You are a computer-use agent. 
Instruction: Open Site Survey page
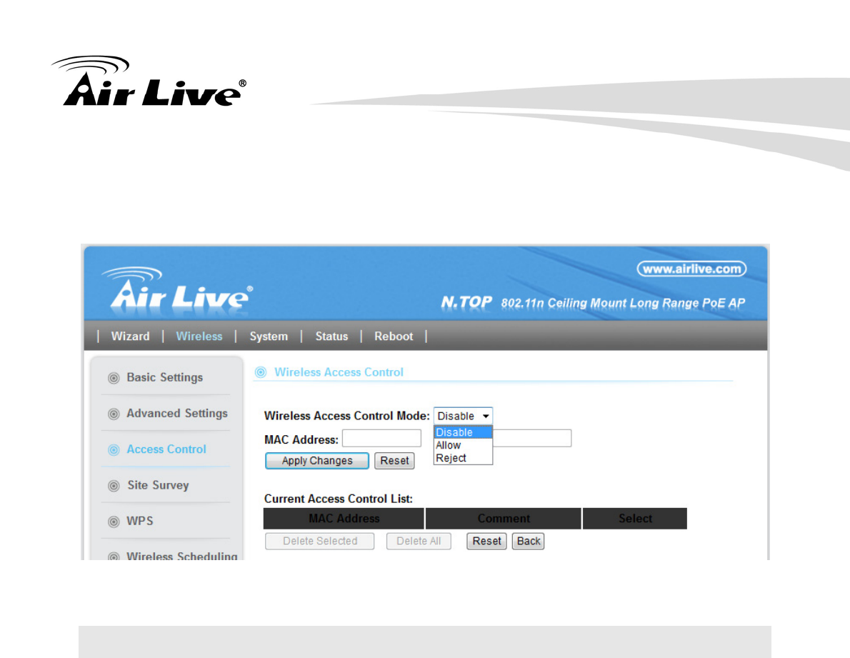coord(158,485)
